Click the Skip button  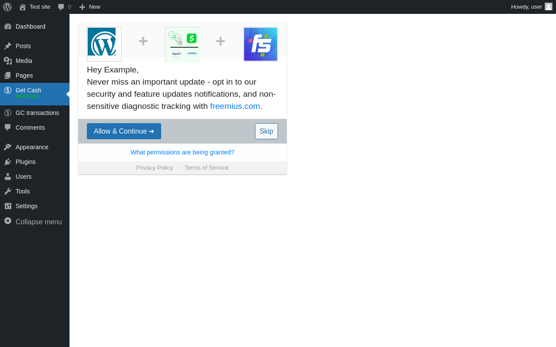coord(266,131)
